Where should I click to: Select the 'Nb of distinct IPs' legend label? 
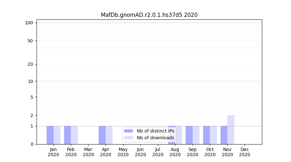click(x=155, y=131)
